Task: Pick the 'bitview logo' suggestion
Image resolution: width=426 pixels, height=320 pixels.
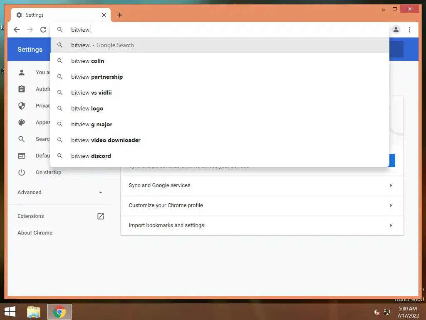Action: coord(220,108)
